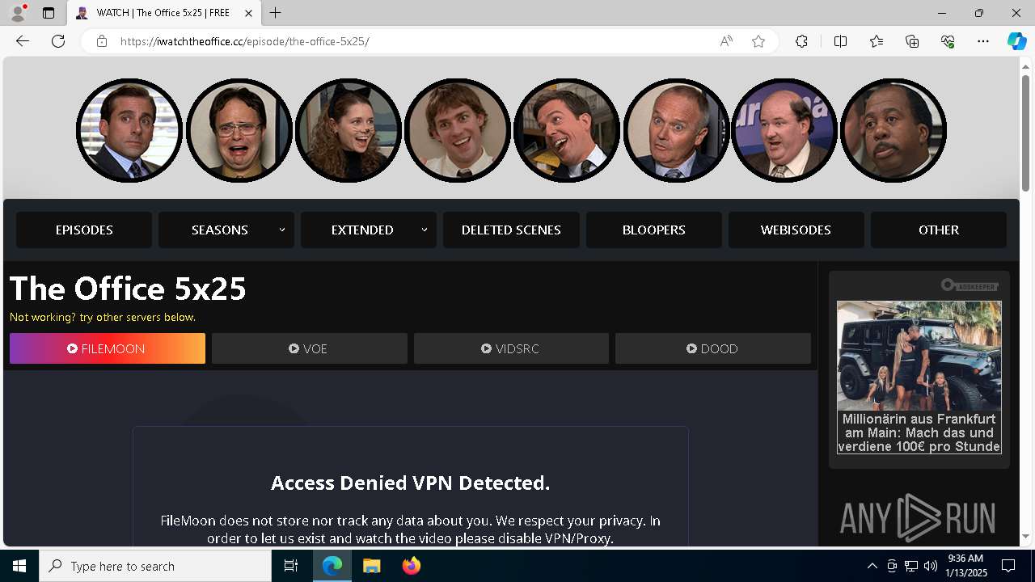This screenshot has height=582, width=1035.
Task: Click 'Access Denied VPN Detected.' message
Action: [x=410, y=483]
